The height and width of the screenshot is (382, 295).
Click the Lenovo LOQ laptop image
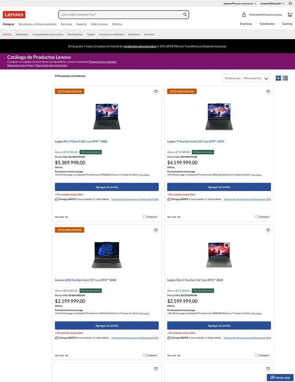[x=107, y=255]
